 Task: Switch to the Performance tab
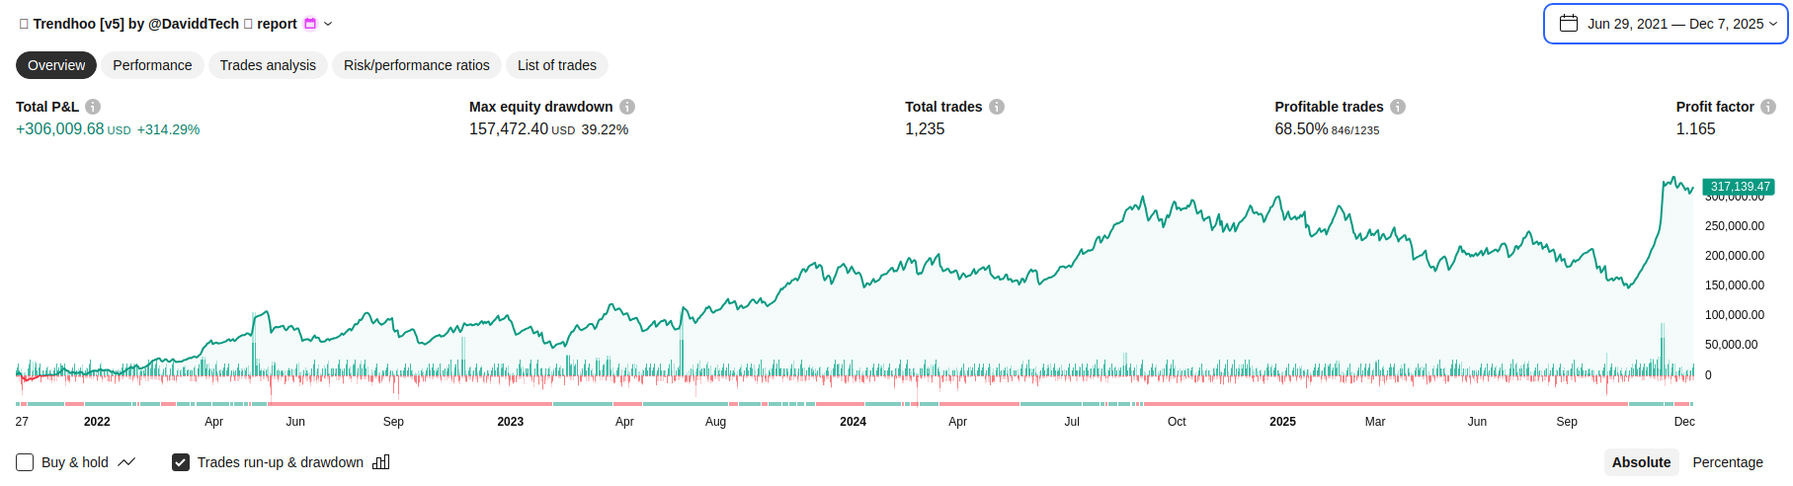[x=152, y=65]
